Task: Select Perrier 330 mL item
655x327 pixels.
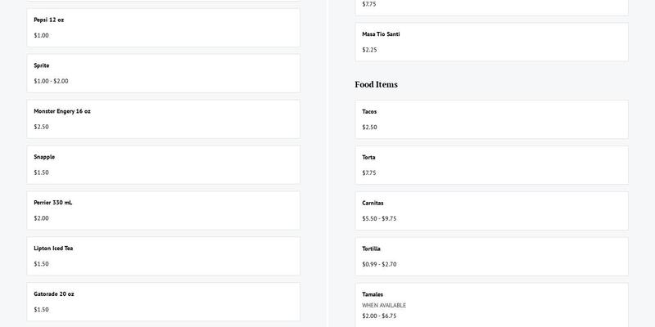Action: (163, 210)
